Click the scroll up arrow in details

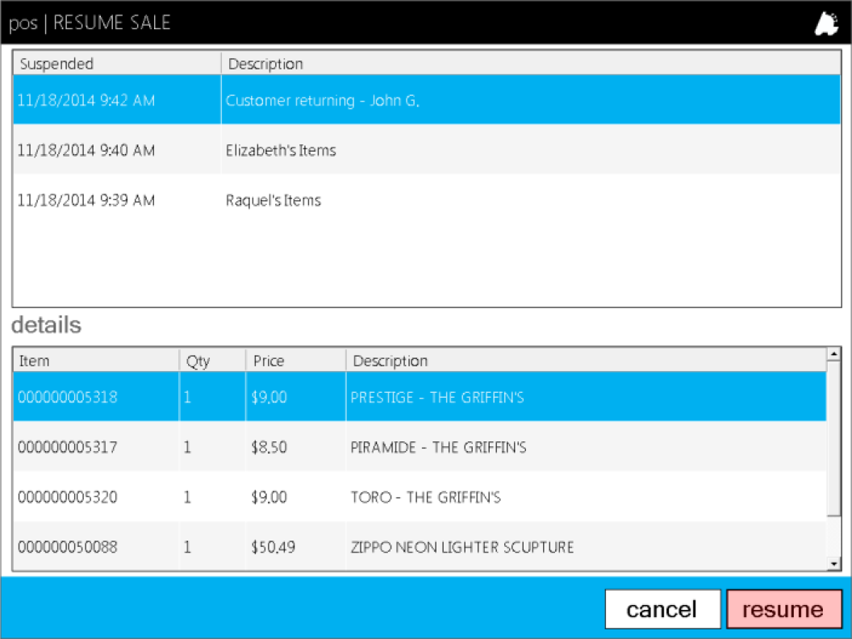pos(834,354)
